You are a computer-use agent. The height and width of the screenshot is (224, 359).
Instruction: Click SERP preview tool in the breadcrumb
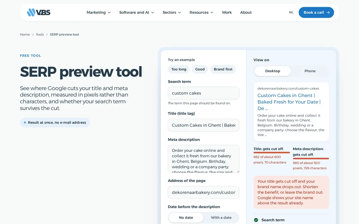[x=65, y=34]
